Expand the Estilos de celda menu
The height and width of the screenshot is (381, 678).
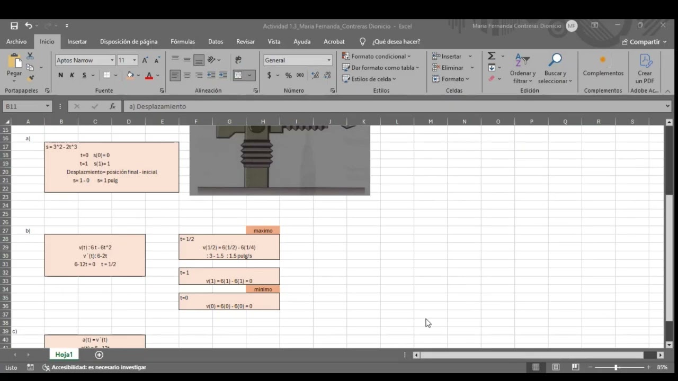[x=370, y=79]
